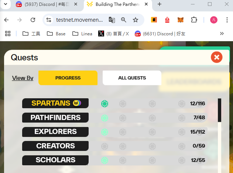The image size is (233, 173).
Task: Click the Spartans coin badge icon
Action: pyautogui.click(x=77, y=103)
